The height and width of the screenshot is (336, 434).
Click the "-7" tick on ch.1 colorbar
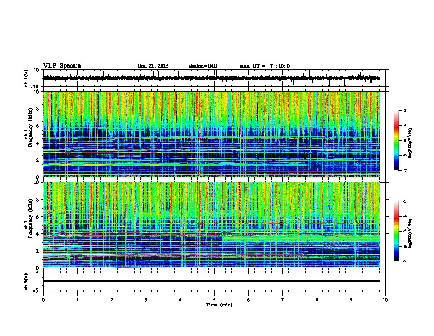(404, 170)
